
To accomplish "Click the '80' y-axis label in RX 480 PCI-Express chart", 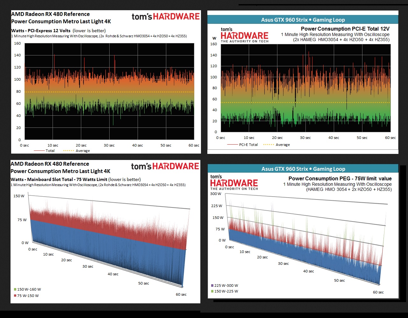I will tap(18, 91).
